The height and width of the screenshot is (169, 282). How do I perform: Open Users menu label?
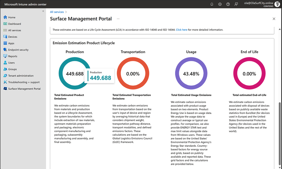point(11,63)
